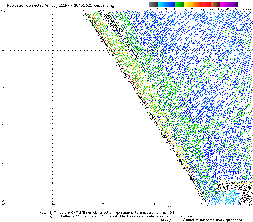This screenshot has height=222, width=253.
Task: Click the purple 11:05 time label
Action: click(172, 207)
